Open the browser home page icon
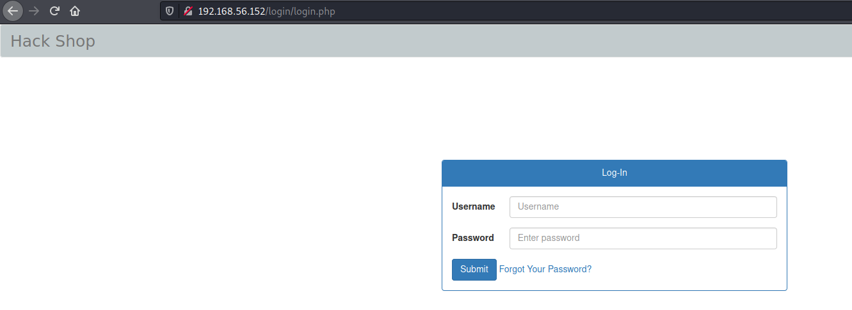 (x=75, y=11)
